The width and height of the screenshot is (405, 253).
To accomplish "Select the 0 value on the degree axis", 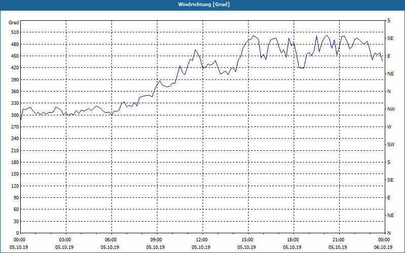I will [x=18, y=233].
